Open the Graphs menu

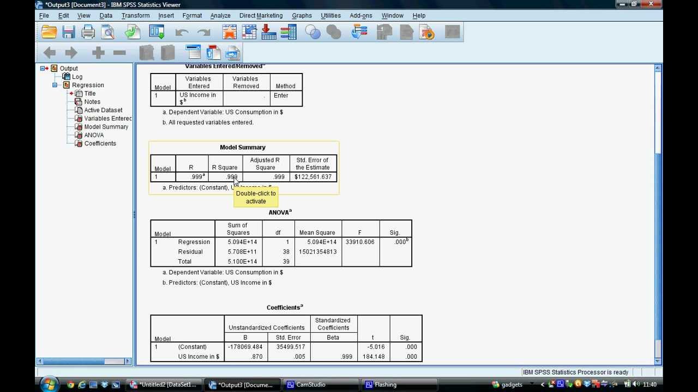click(302, 16)
